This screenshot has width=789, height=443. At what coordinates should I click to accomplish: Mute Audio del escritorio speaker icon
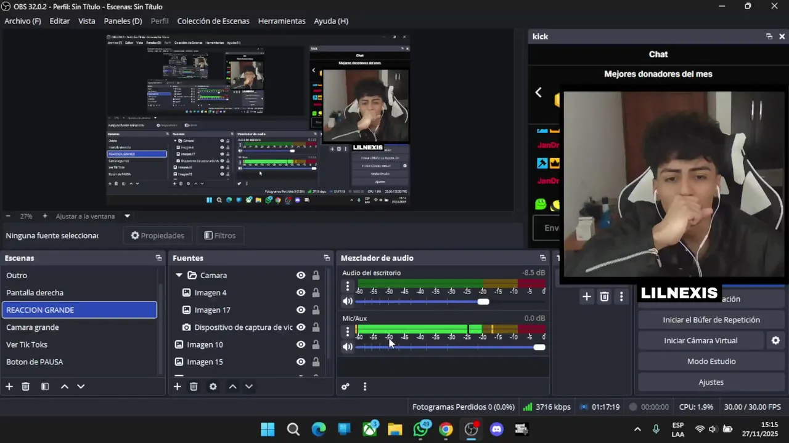348,301
